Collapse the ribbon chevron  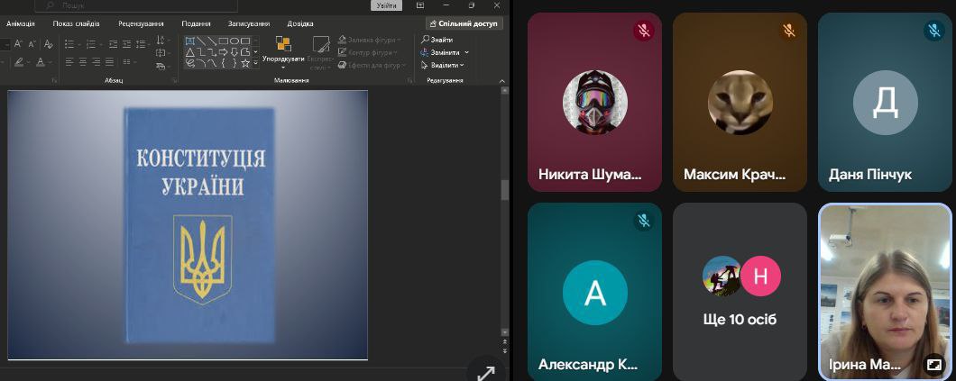point(502,80)
